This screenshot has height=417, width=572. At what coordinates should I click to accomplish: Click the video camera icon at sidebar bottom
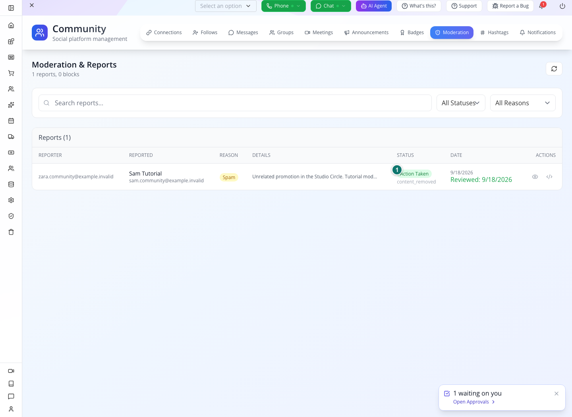(x=11, y=371)
